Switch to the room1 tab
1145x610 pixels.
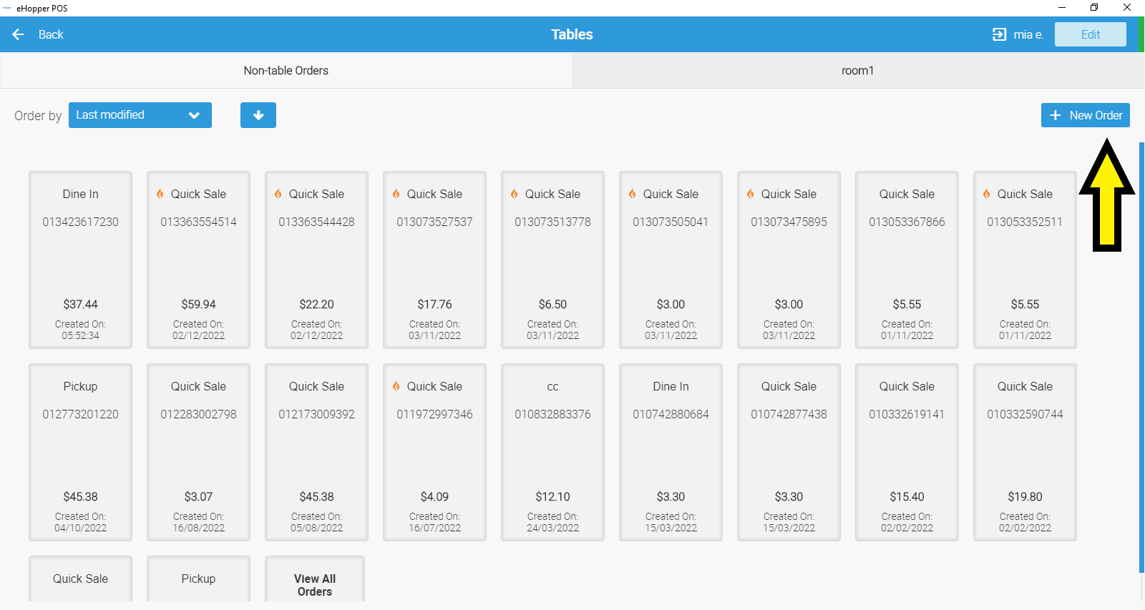(857, 70)
